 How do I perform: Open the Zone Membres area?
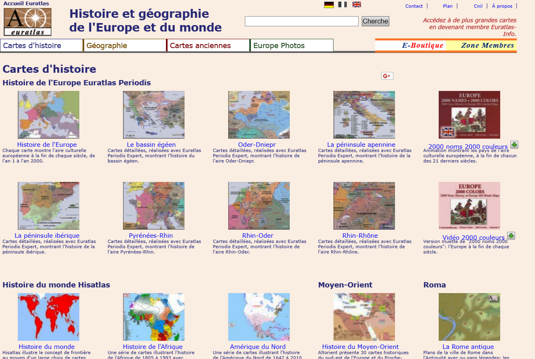tap(487, 46)
